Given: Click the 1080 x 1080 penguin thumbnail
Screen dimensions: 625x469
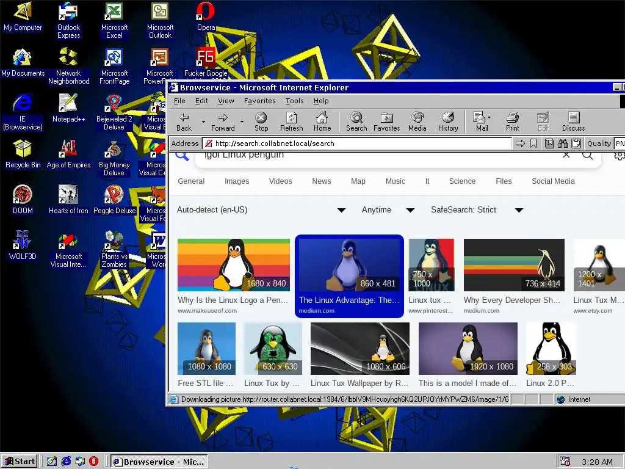Looking at the screenshot, I should (206, 349).
